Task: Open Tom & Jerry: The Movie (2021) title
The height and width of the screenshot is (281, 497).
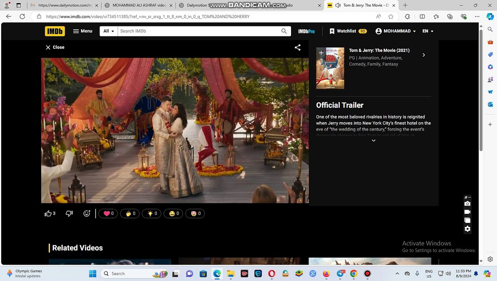Action: (x=379, y=50)
